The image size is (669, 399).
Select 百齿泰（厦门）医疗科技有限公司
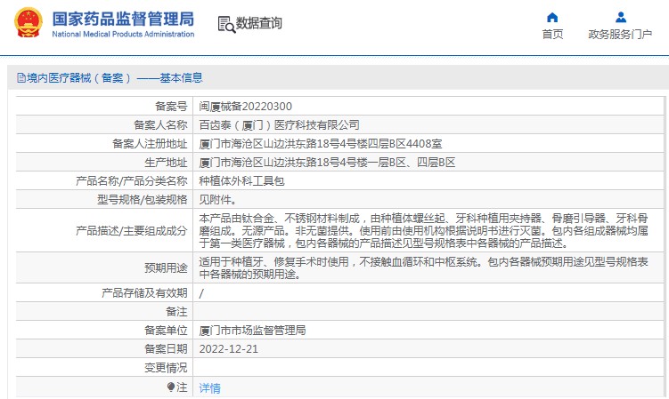point(279,125)
